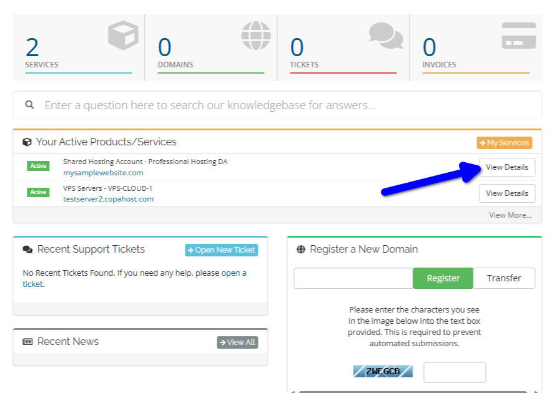Image resolution: width=557 pixels, height=393 pixels.
Task: Open the My Services page
Action: [504, 142]
